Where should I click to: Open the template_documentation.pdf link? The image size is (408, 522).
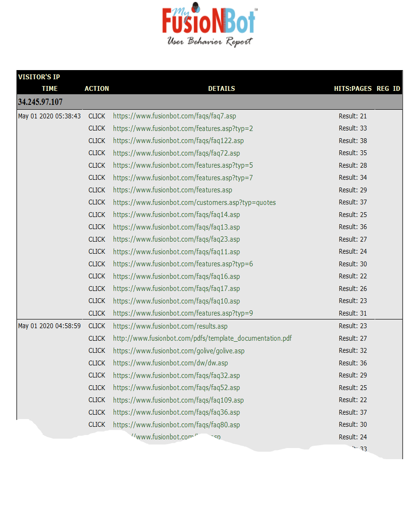point(202,338)
